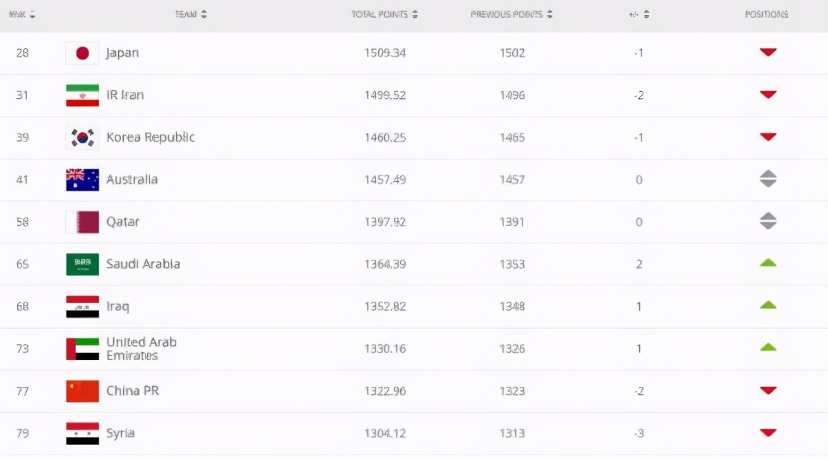Sort by the +/- change column
828x460 pixels.
tap(639, 15)
